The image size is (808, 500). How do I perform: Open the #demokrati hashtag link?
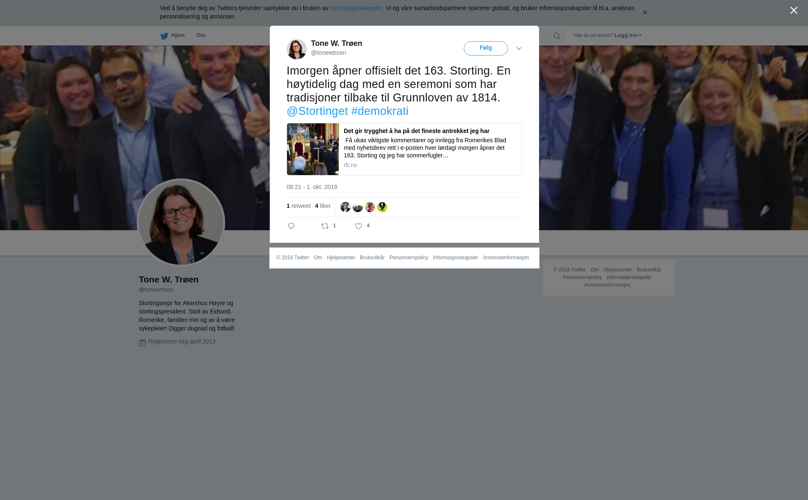pos(380,111)
